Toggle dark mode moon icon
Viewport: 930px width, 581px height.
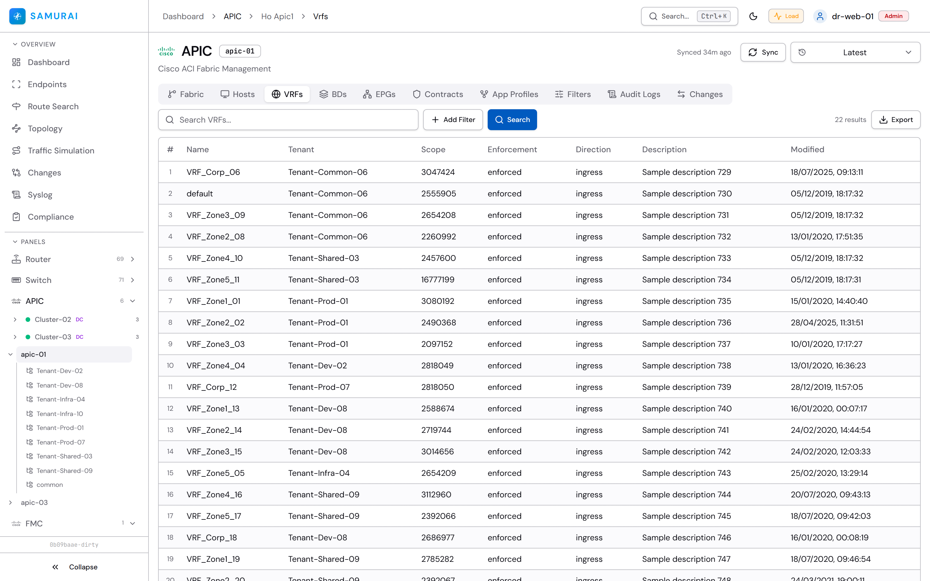click(x=753, y=16)
